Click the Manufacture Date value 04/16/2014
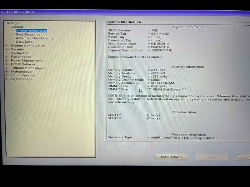 [160, 44]
